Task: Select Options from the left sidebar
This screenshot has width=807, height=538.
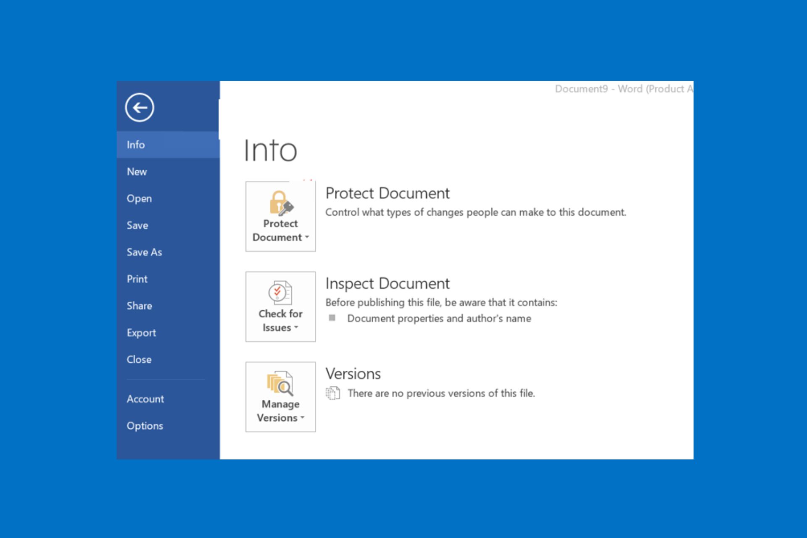Action: 147,426
